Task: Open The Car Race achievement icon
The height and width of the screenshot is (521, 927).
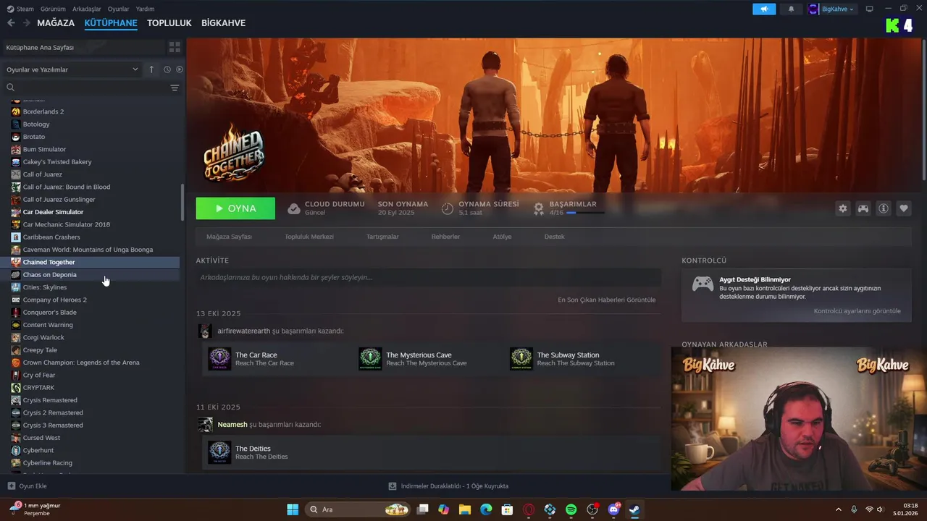Action: (x=219, y=359)
